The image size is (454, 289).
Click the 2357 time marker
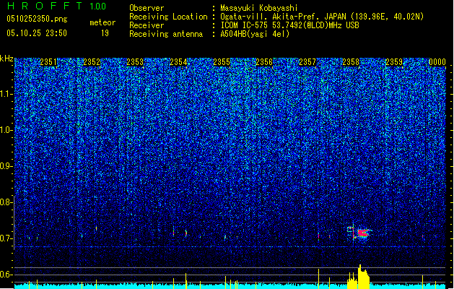click(307, 61)
